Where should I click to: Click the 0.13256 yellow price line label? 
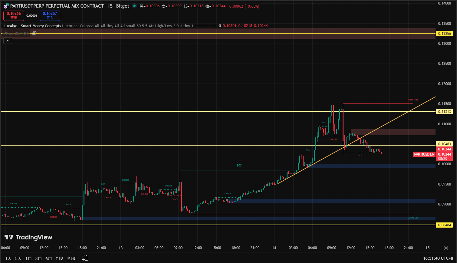[x=444, y=34]
